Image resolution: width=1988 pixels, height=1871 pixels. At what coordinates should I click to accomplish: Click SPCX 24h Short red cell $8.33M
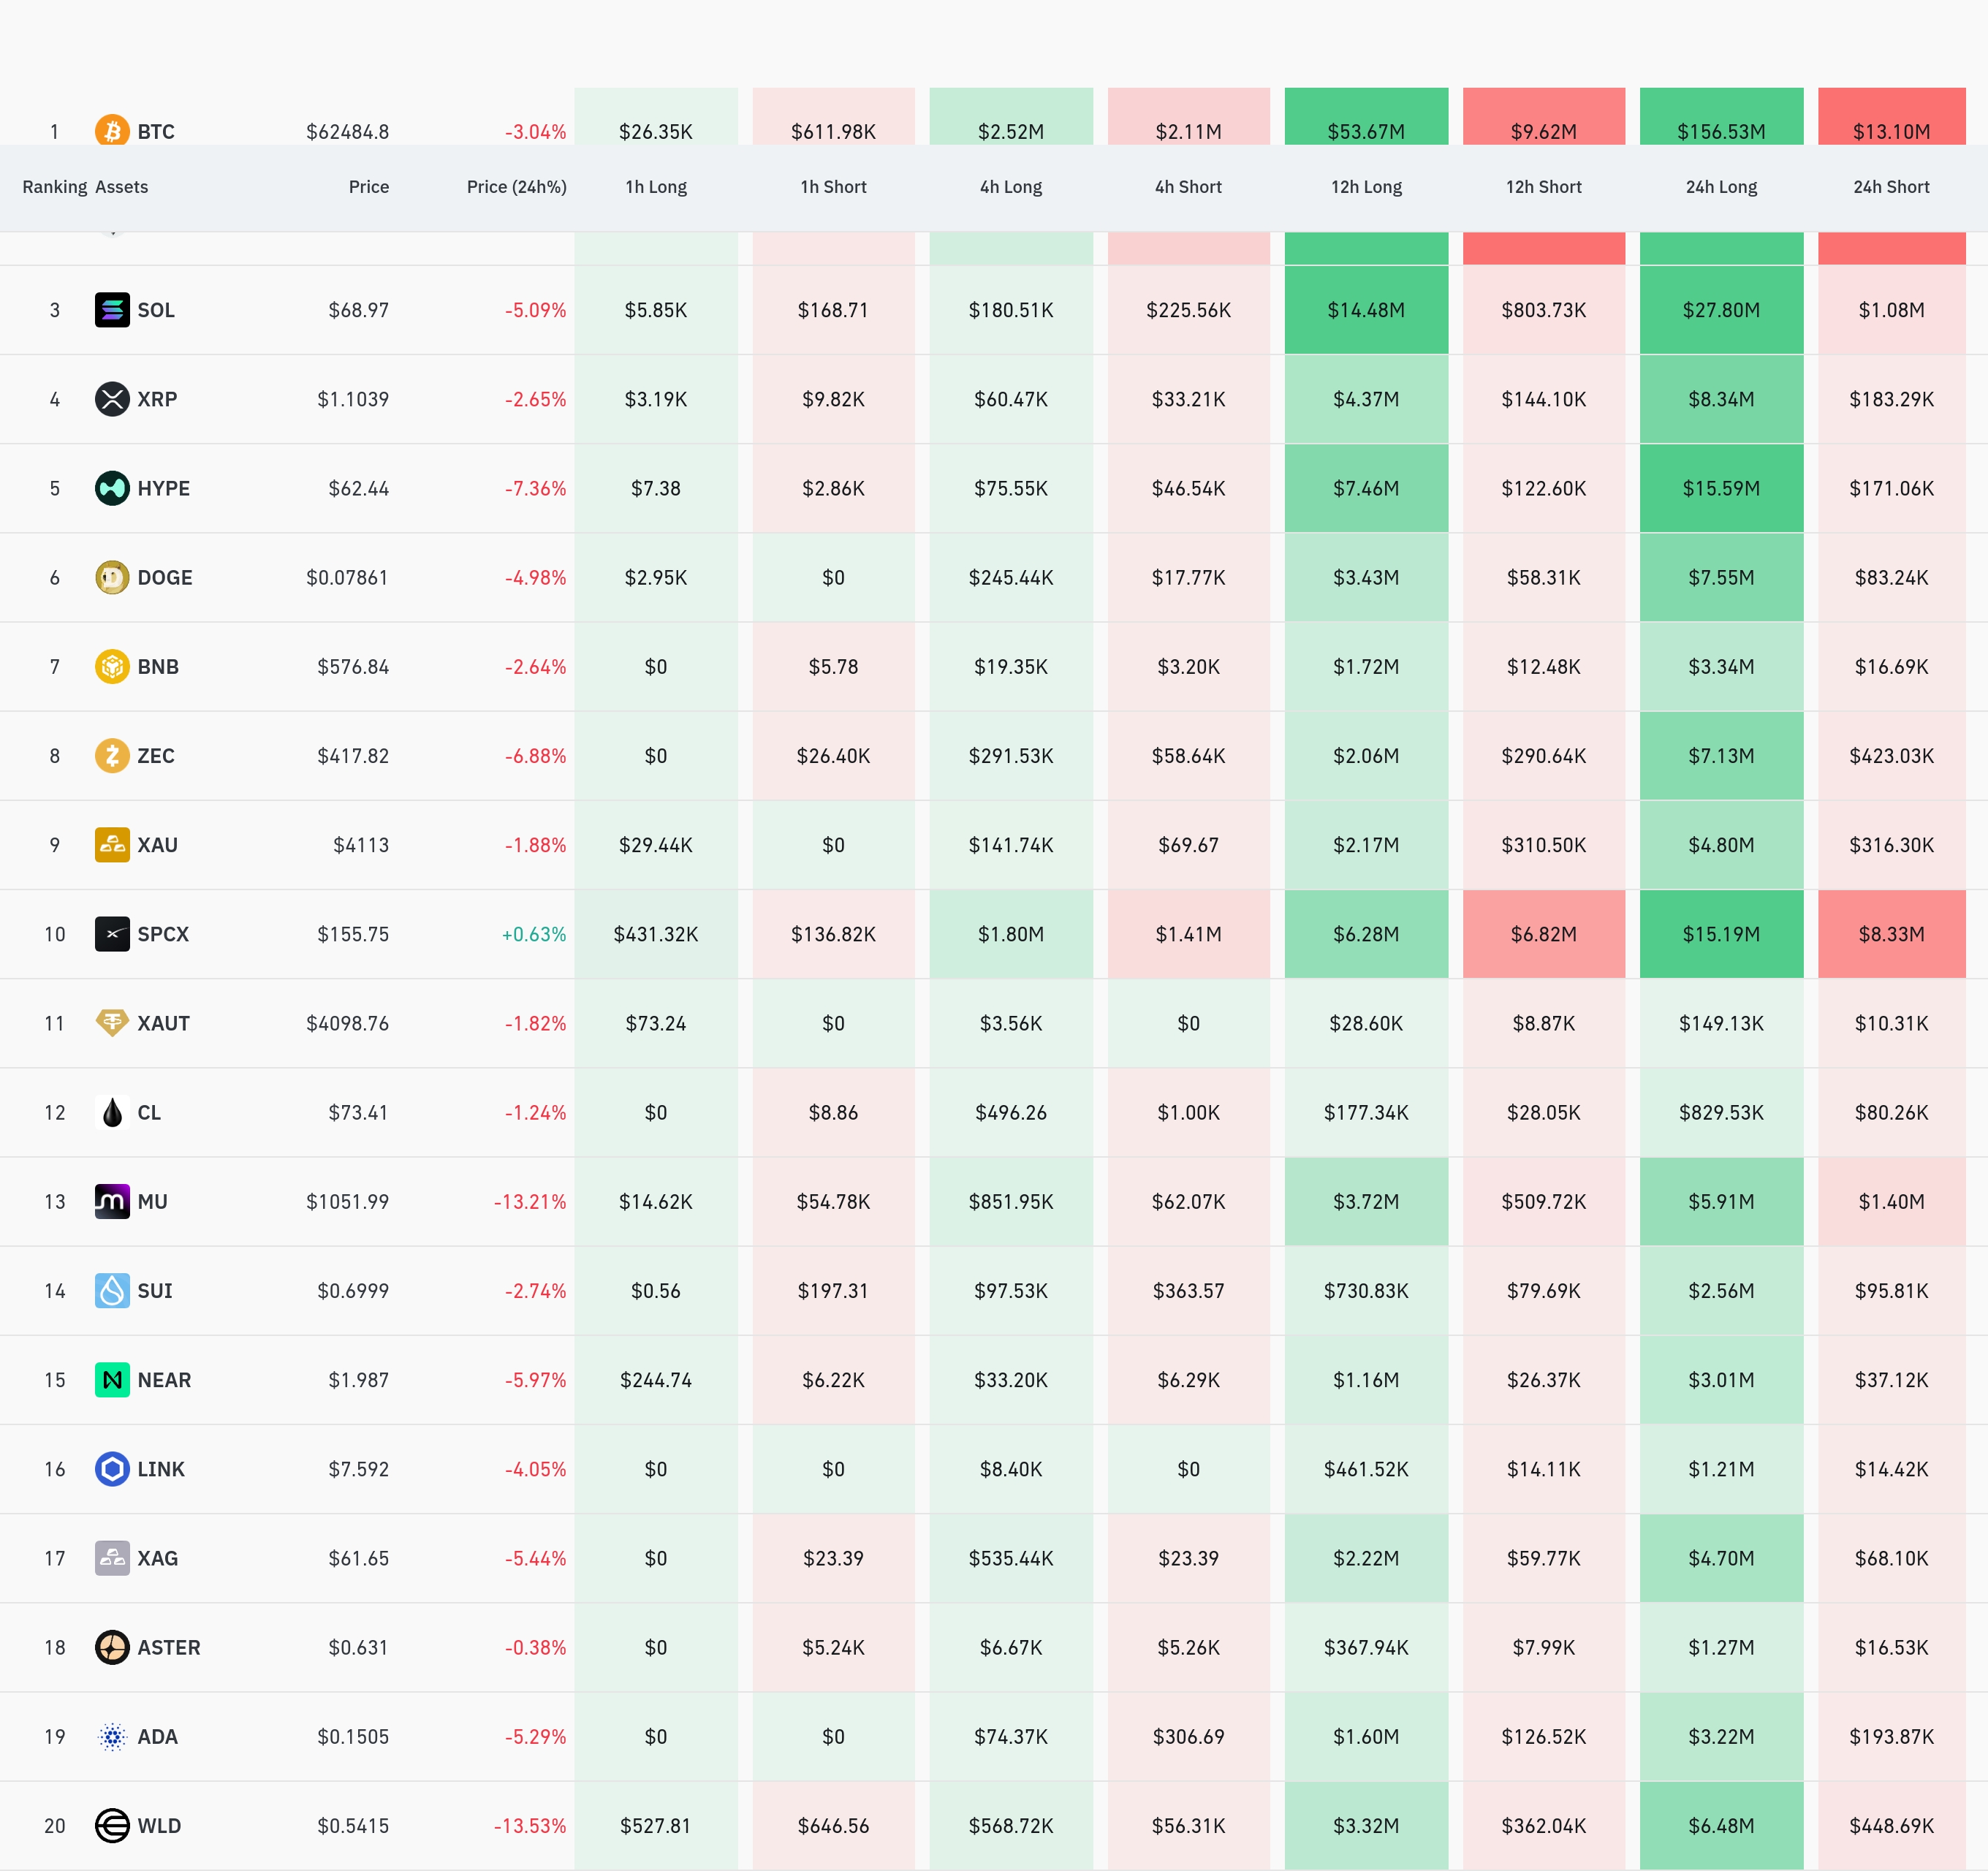[x=1891, y=934]
